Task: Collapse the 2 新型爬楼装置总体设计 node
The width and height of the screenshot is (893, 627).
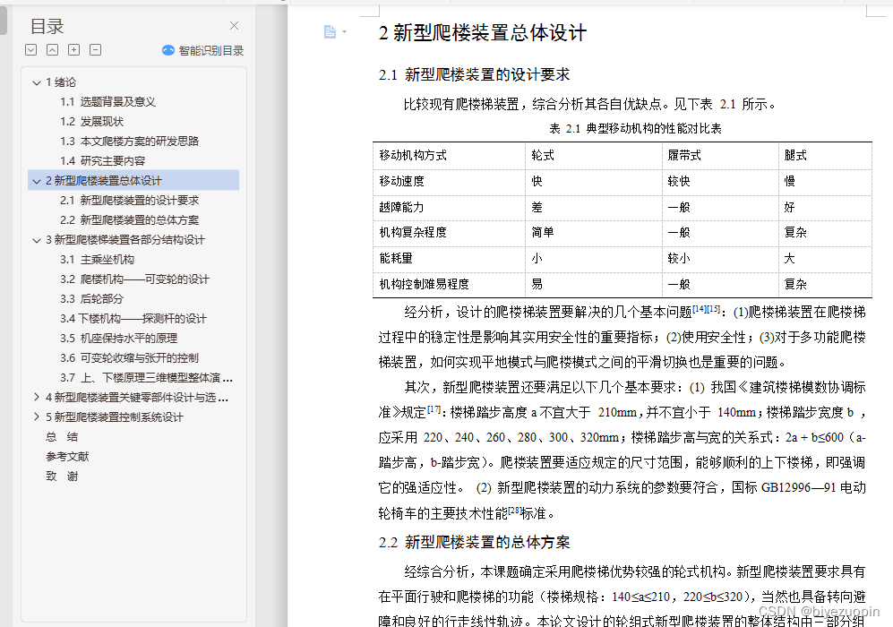Action: (x=37, y=181)
